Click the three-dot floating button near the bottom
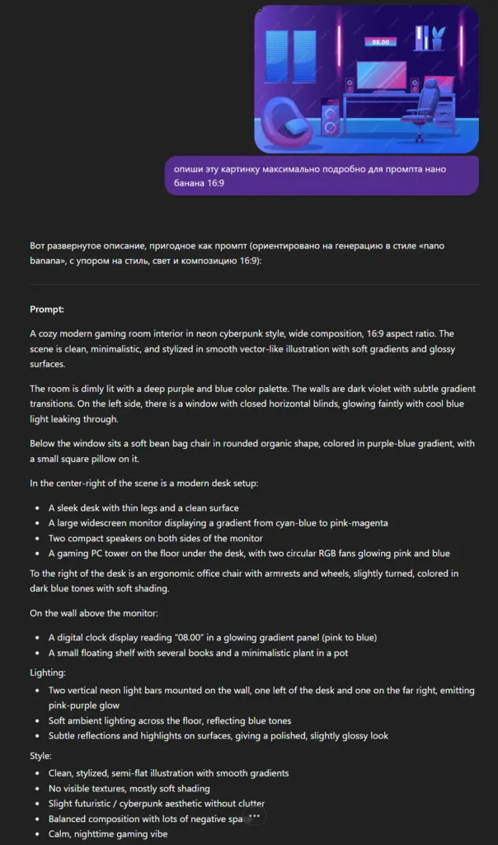Screen dimensions: 498x845 (254, 816)
